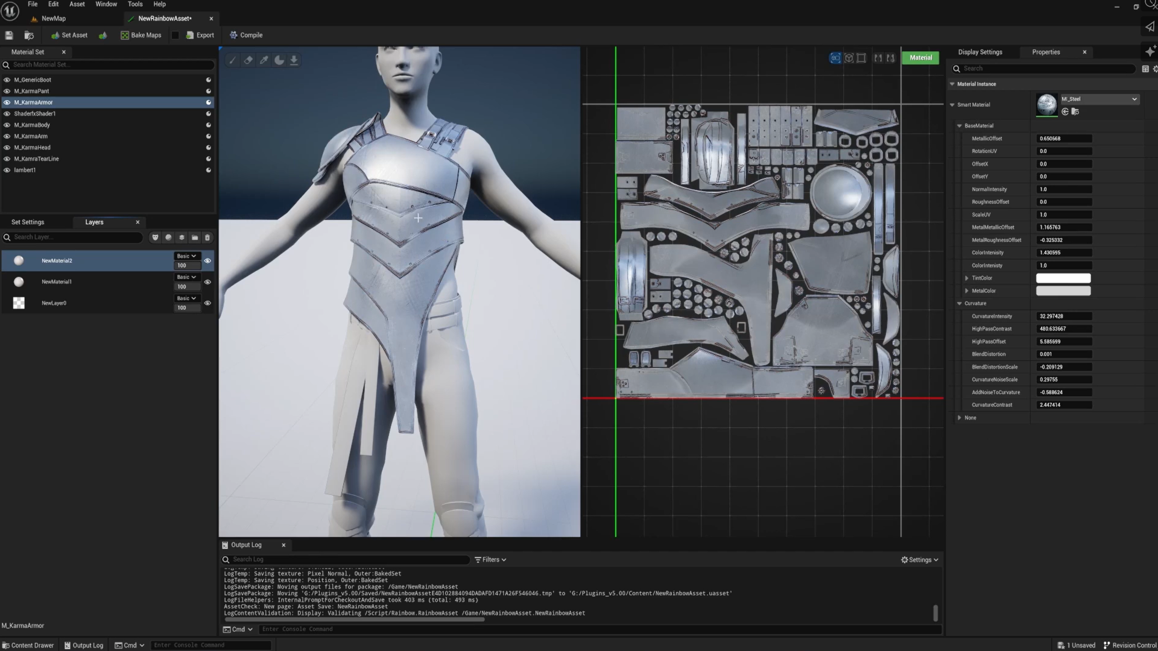Open NewMaterial2 Basic blend mode dropdown
The image size is (1158, 651).
[186, 256]
